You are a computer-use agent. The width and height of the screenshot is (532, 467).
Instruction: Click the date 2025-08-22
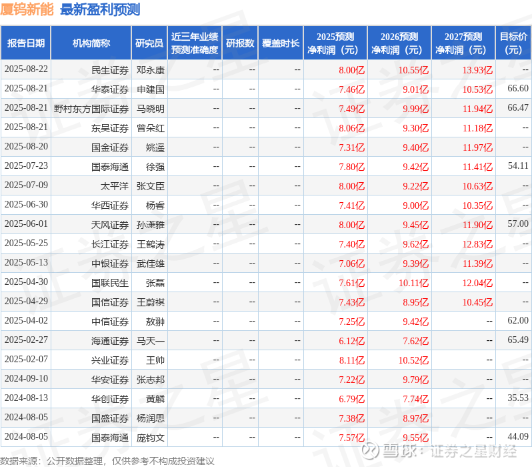(26, 69)
